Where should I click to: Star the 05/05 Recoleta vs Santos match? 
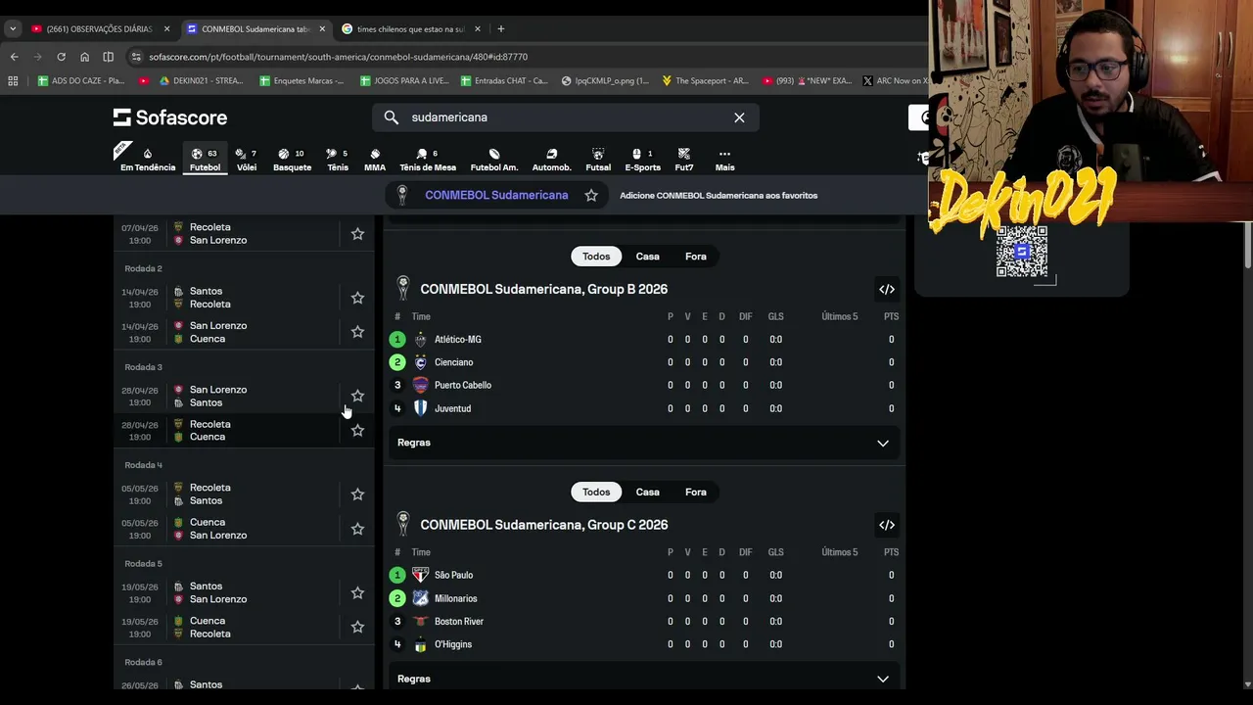point(357,494)
